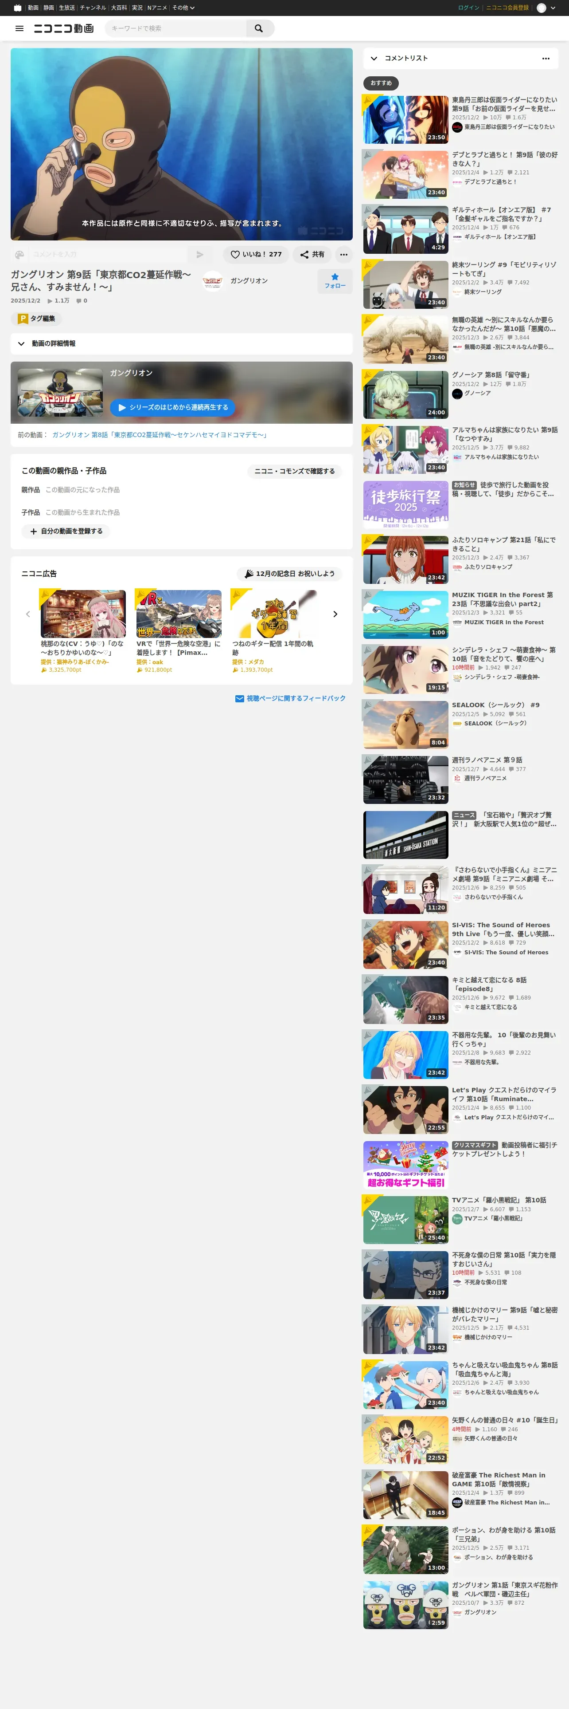
Task: Click 自分の動画を登録する button
Action: pos(66,532)
